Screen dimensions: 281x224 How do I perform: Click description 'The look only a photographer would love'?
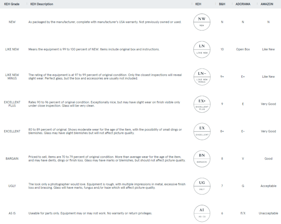click(x=107, y=186)
